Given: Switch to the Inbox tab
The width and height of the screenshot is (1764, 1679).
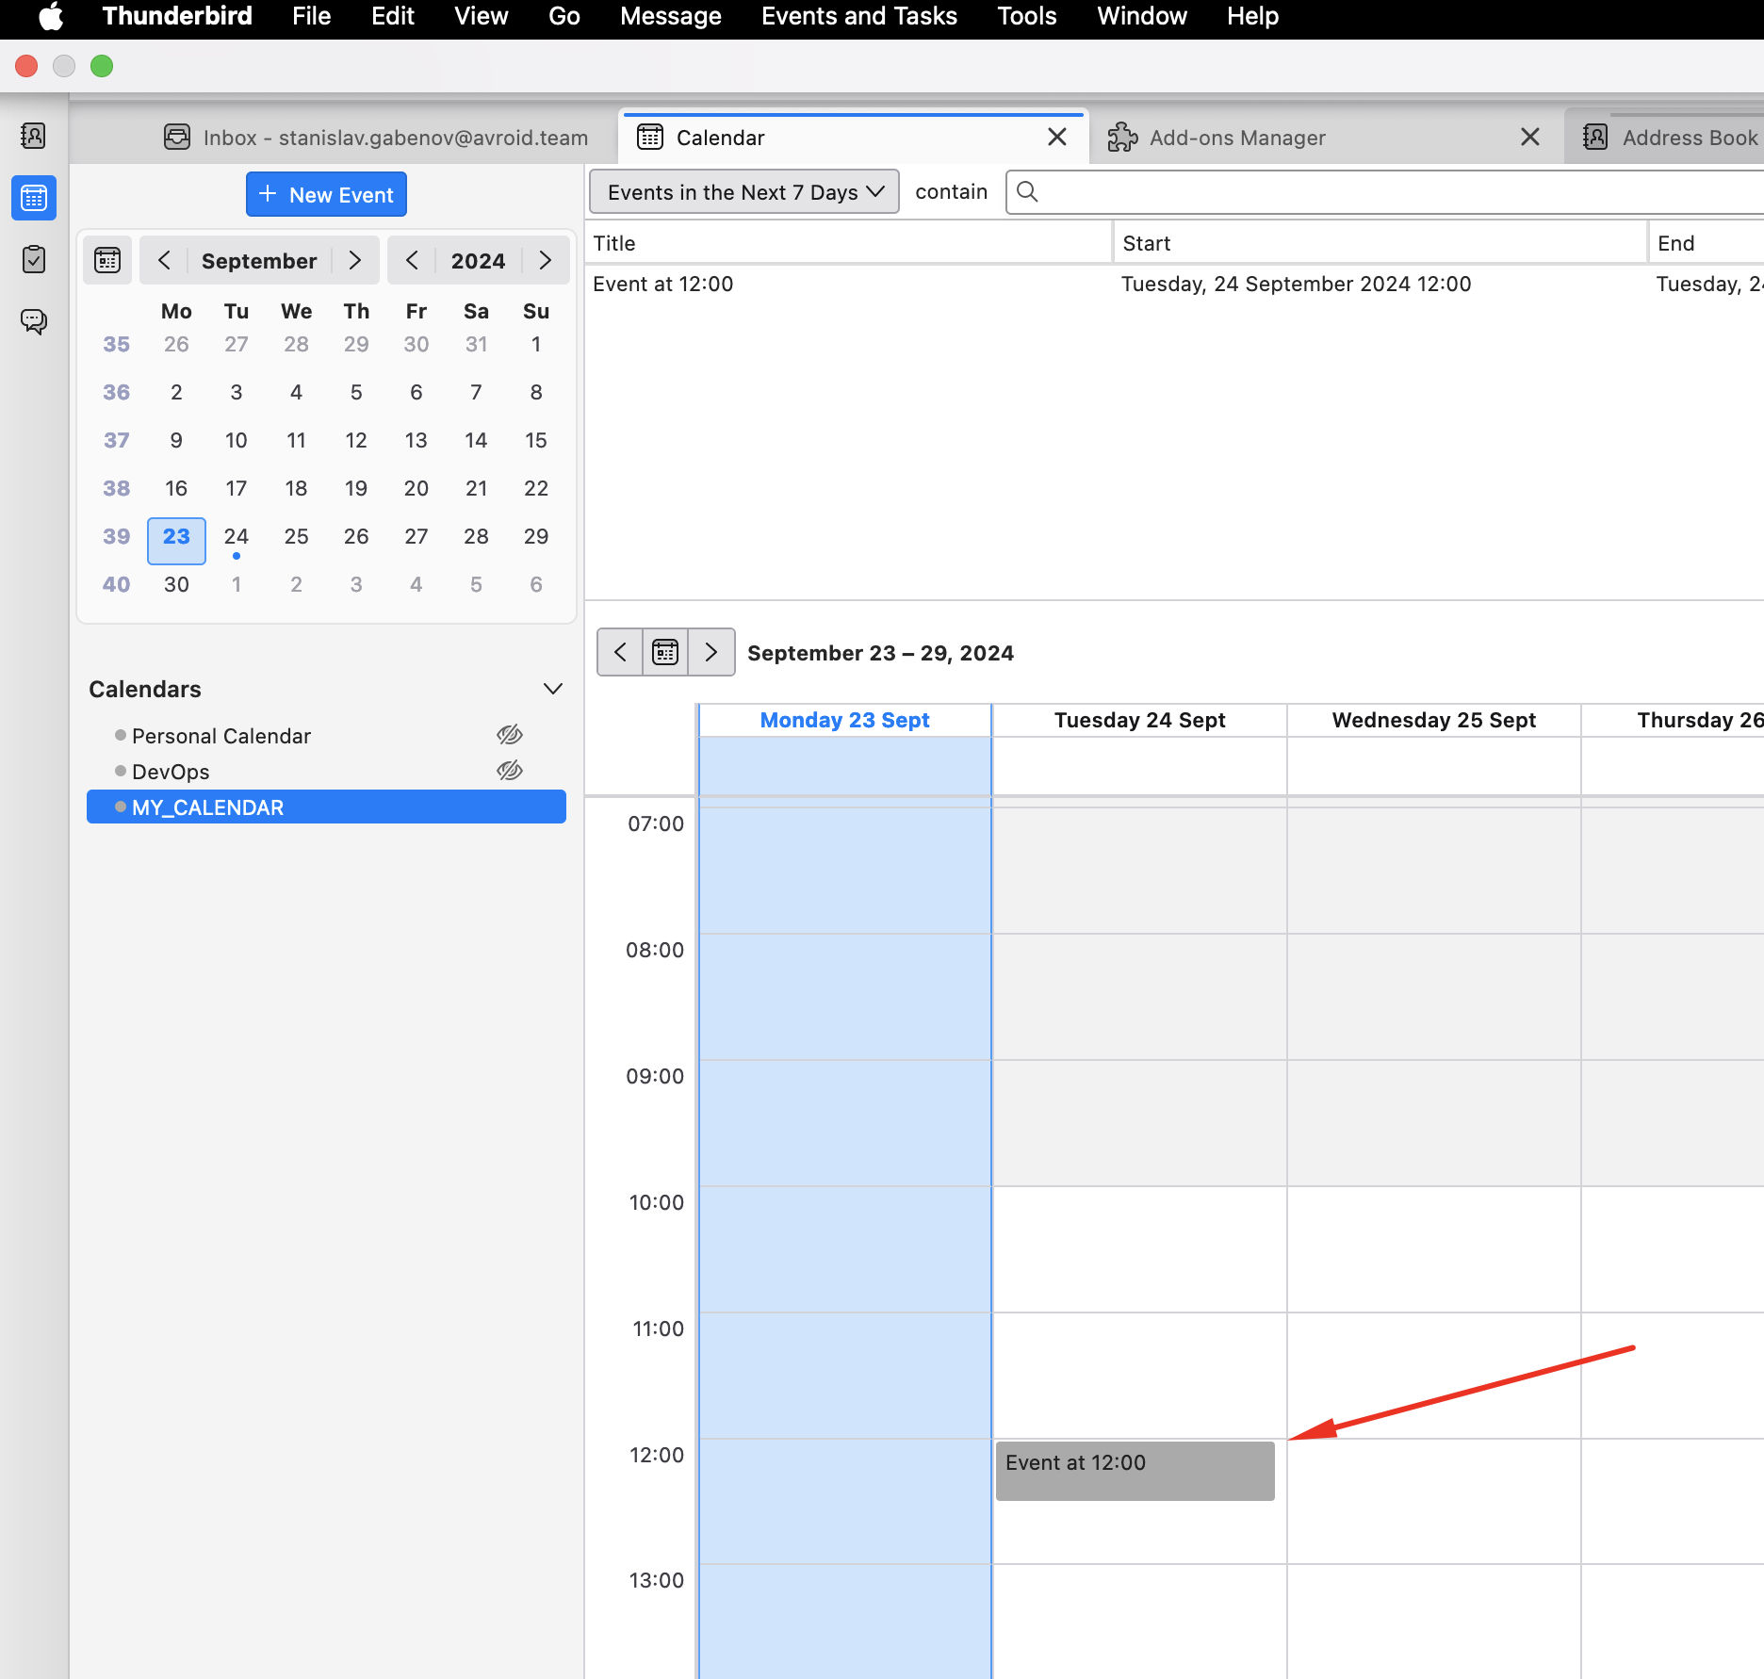Looking at the screenshot, I should [x=377, y=138].
